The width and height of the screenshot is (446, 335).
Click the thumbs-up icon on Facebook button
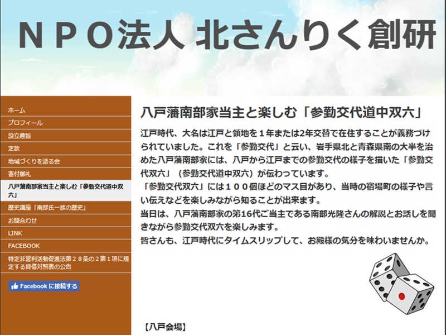(x=14, y=286)
